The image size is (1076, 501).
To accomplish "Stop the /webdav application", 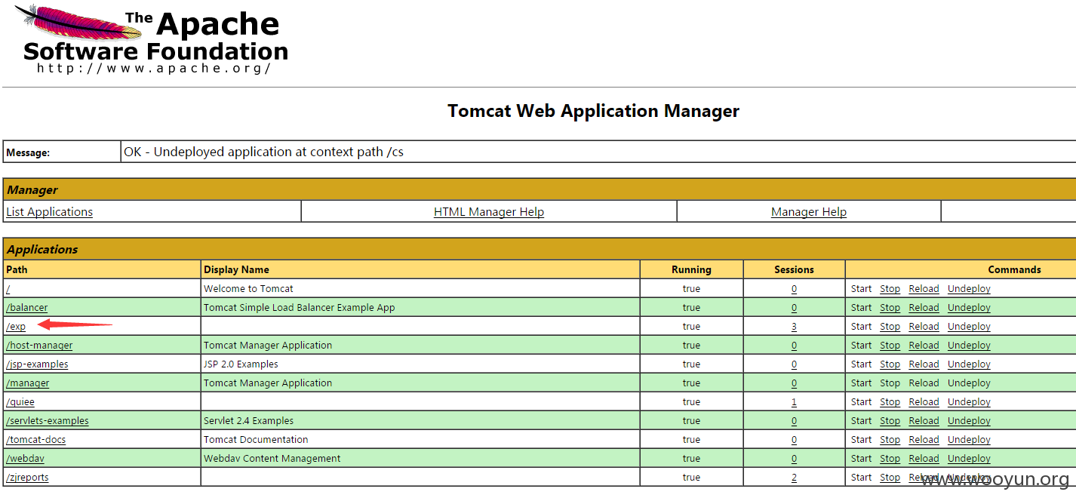I will click(x=890, y=459).
